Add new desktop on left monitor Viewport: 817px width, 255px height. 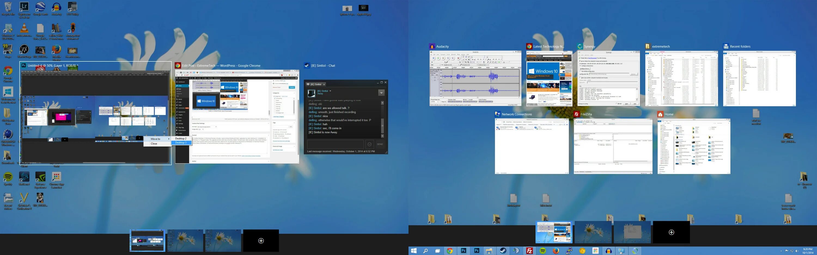pyautogui.click(x=261, y=241)
